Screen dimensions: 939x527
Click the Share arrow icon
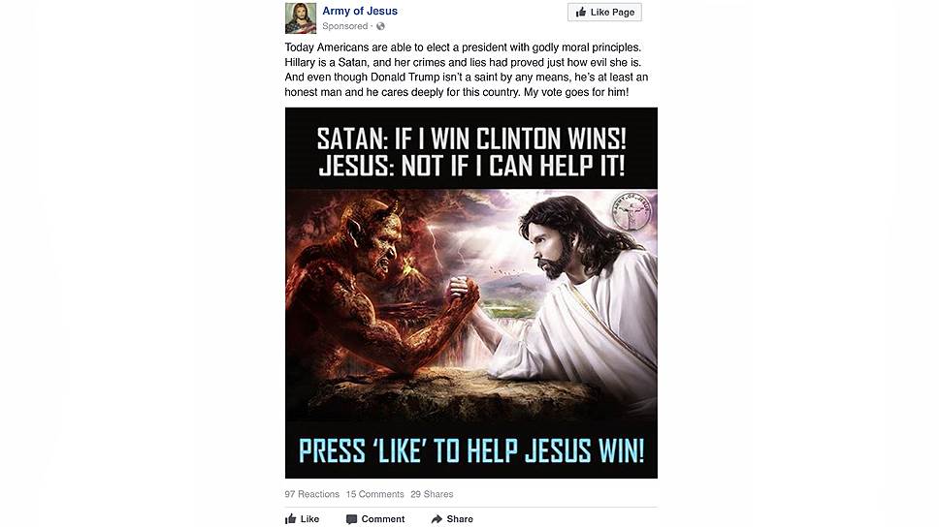[437, 519]
